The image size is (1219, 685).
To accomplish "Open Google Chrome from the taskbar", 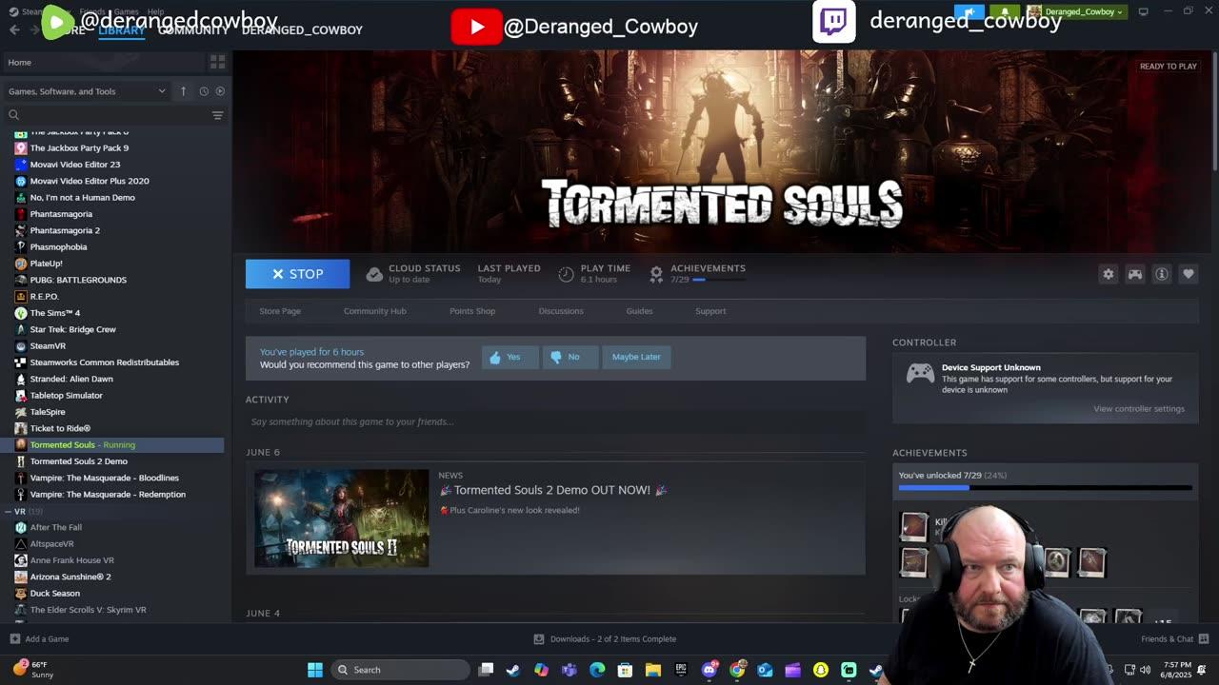I will (x=737, y=670).
